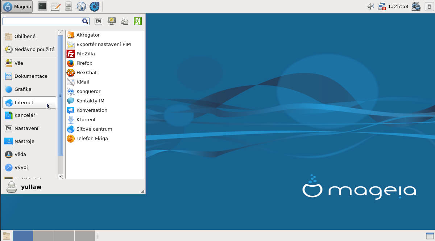Image resolution: width=435 pixels, height=241 pixels.
Task: Click the clock showing 13:47:58
Action: click(398, 6)
